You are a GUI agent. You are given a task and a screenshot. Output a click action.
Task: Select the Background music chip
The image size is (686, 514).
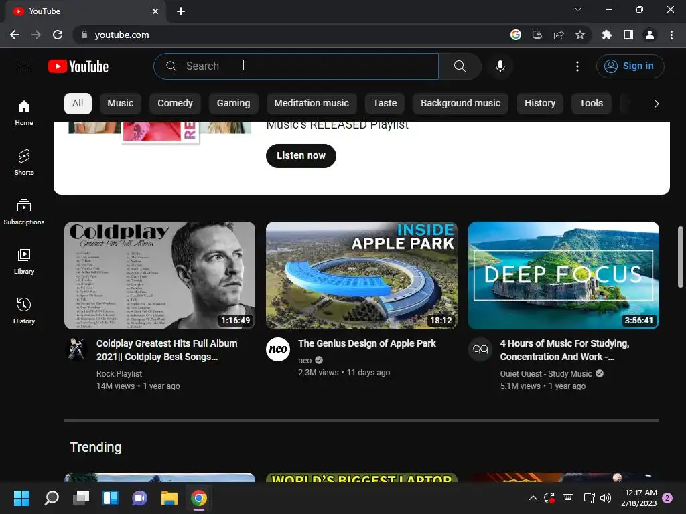[x=460, y=104]
